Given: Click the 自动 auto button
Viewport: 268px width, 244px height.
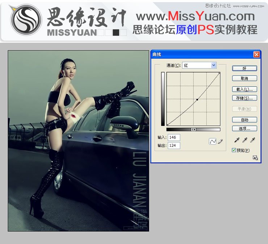Looking at the screenshot, I should pyautogui.click(x=244, y=120).
